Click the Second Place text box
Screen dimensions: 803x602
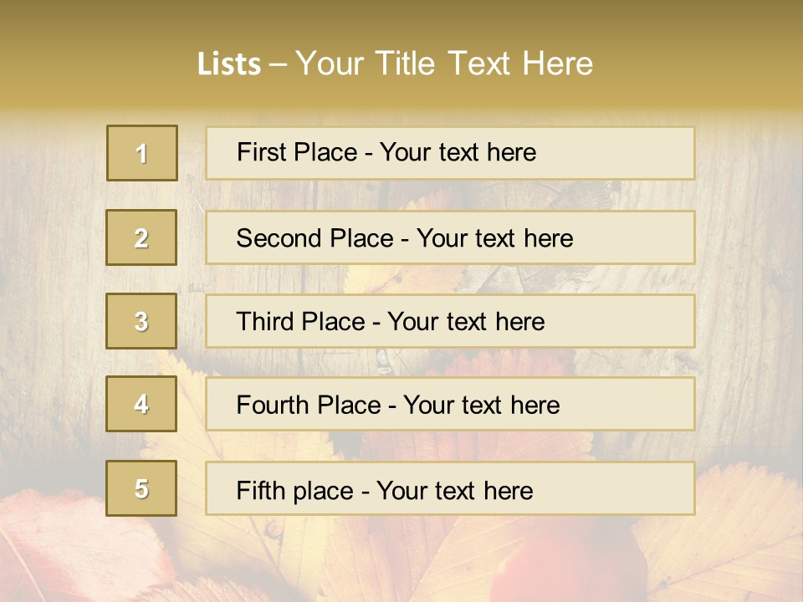pos(450,237)
